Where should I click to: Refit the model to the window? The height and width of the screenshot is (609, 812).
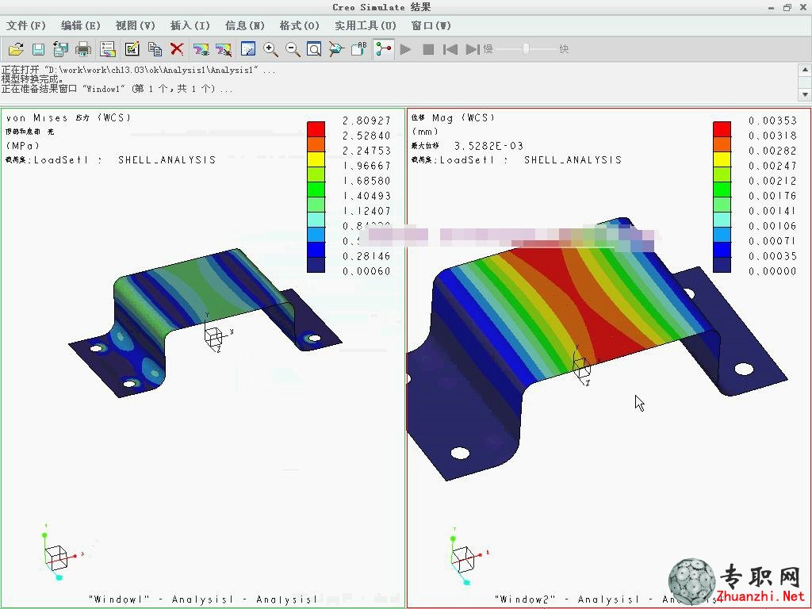(314, 49)
